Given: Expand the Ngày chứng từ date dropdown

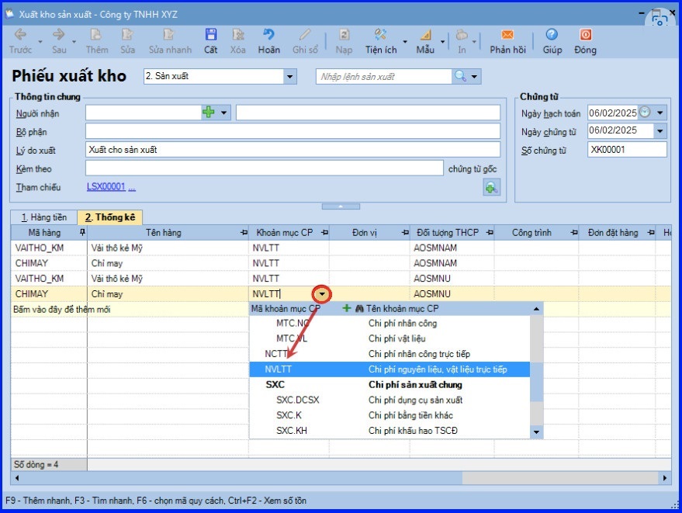Looking at the screenshot, I should pyautogui.click(x=660, y=131).
